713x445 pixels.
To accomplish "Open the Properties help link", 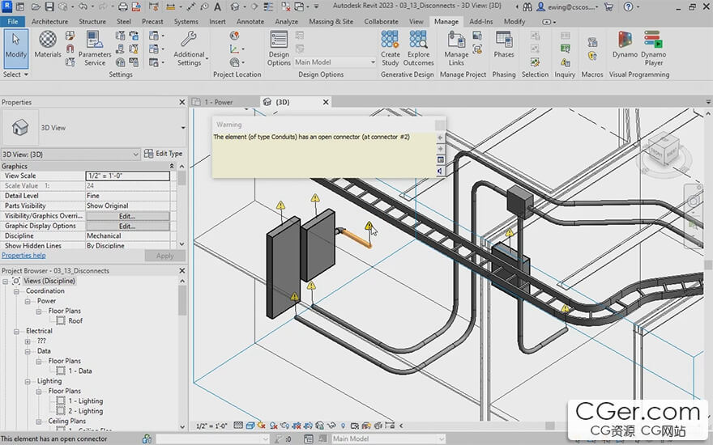I will tap(23, 256).
